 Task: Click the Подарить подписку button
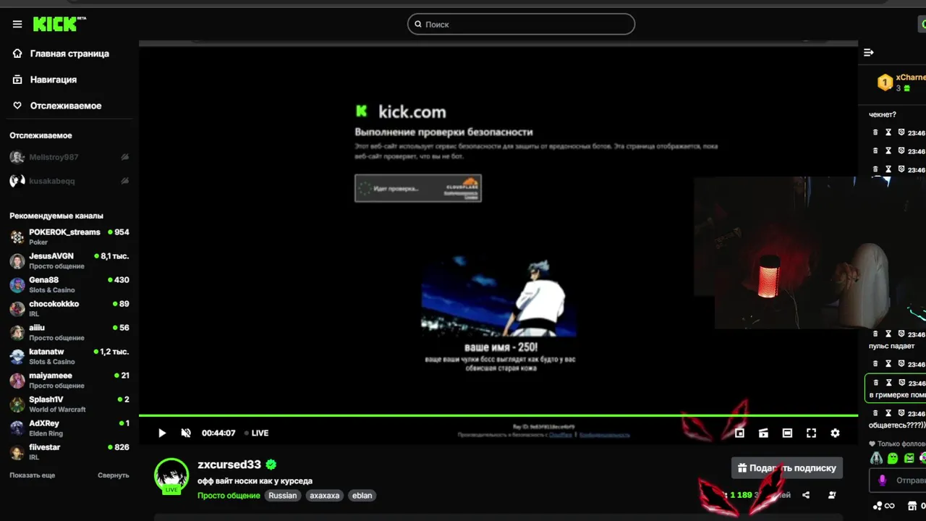click(x=787, y=468)
